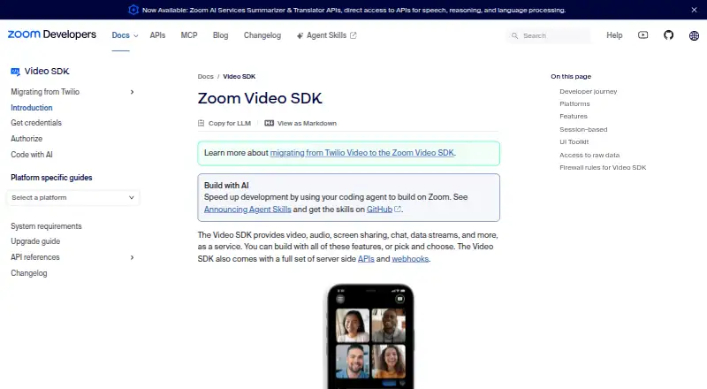The width and height of the screenshot is (707, 389).
Task: Open API references in sidebar
Action: (x=35, y=257)
